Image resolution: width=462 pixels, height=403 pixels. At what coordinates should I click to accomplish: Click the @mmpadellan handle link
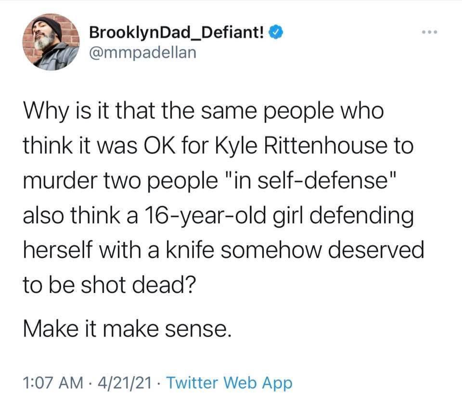pos(142,52)
